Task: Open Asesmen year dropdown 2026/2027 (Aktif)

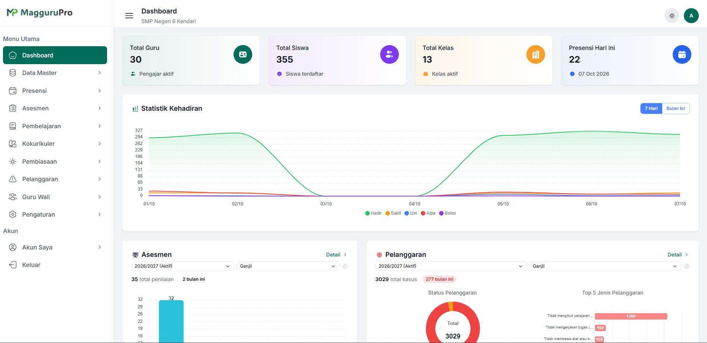Action: click(x=182, y=266)
